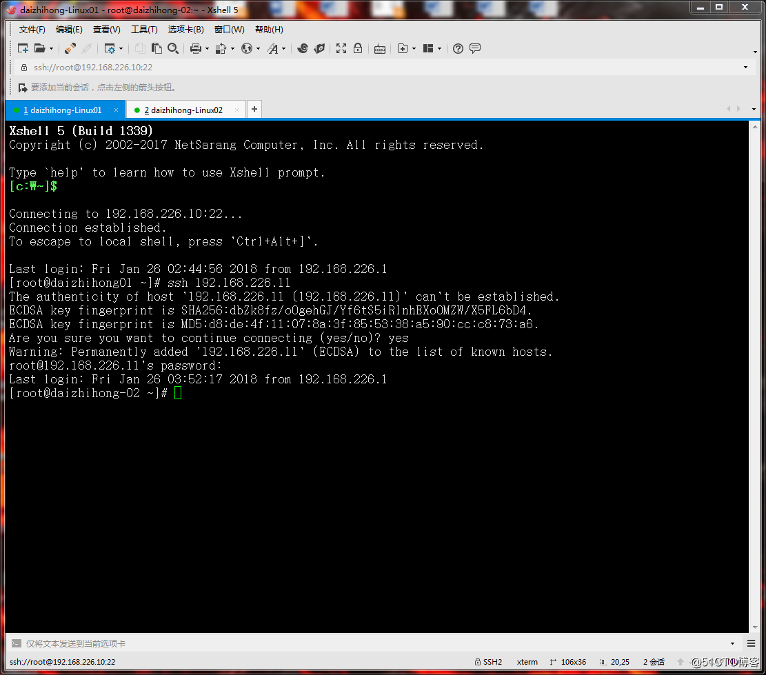Open the 帮助(H) menu

[x=269, y=30]
